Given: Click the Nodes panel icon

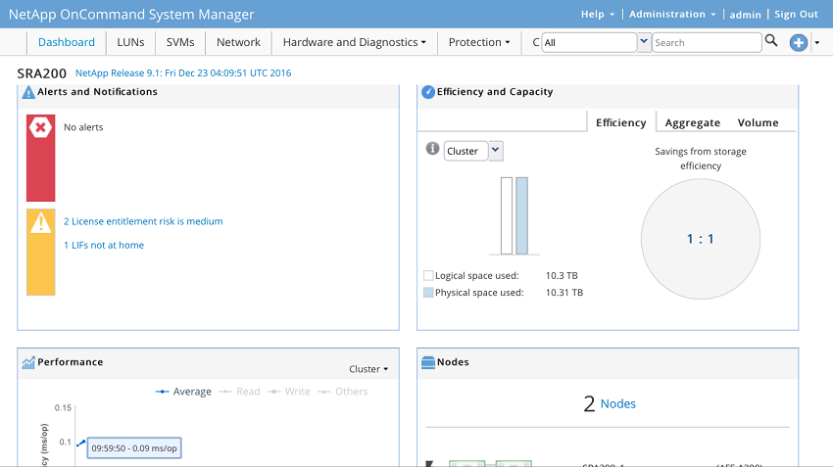Looking at the screenshot, I should coord(427,362).
